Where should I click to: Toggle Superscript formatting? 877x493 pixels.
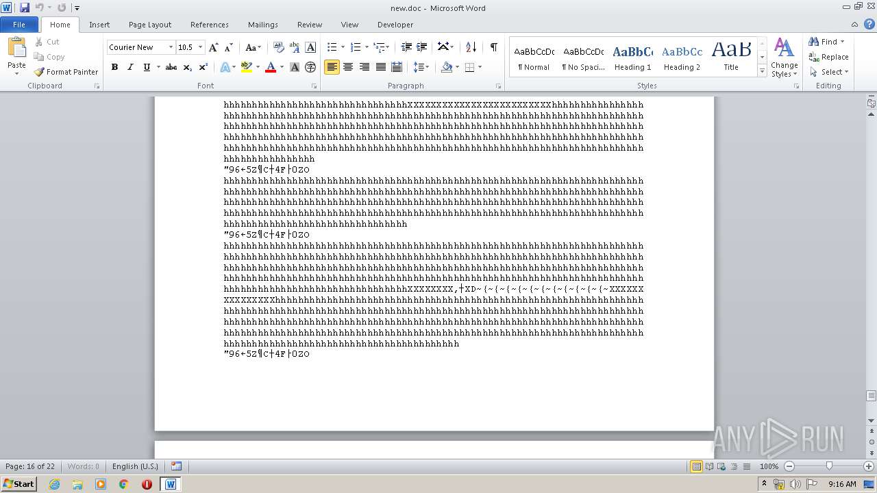(203, 67)
